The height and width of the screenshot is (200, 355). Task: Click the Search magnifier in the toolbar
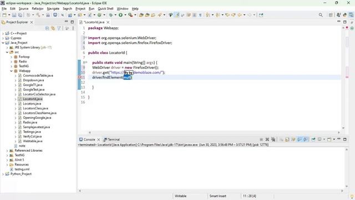coord(321,15)
